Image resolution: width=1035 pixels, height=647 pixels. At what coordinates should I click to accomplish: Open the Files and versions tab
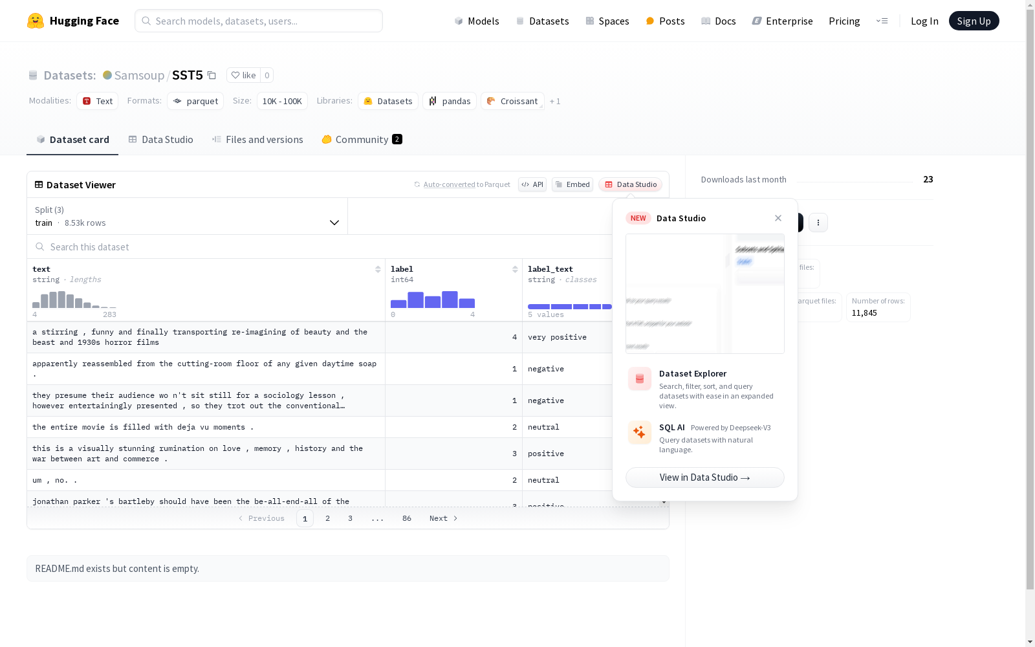pos(257,139)
